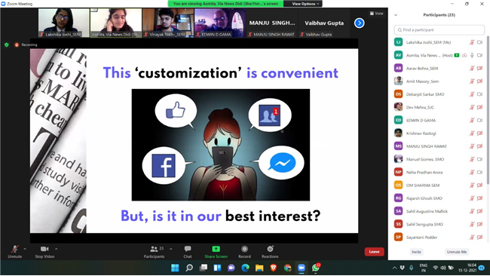Open the Participants panel icon

click(154, 249)
